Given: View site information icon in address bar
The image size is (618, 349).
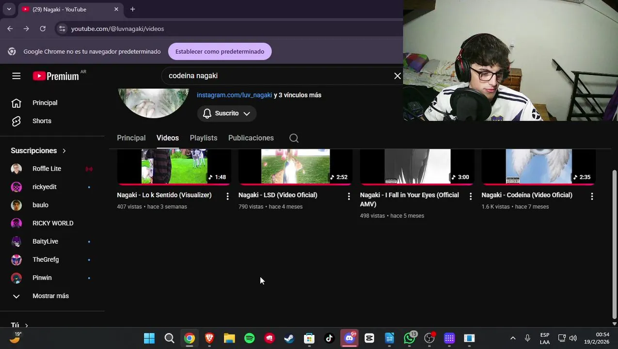Looking at the screenshot, I should coord(62,29).
